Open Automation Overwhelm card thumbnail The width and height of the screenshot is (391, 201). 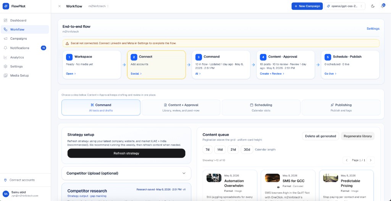pos(214,178)
